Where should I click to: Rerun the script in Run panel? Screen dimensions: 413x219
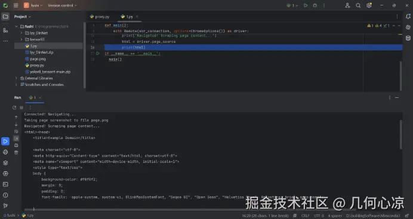pyautogui.click(x=14, y=107)
